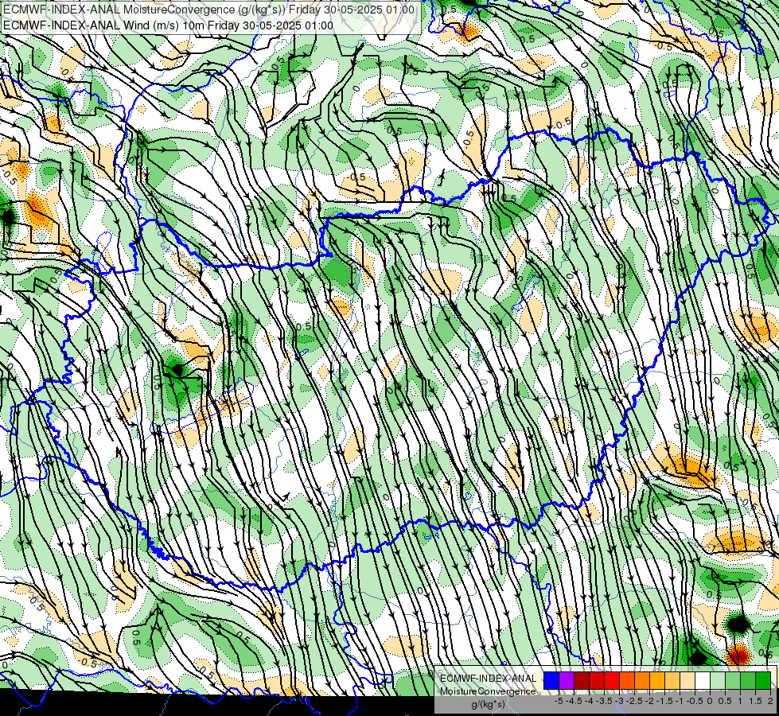Pick the legend swatch between -4 and -3.5

(597, 680)
